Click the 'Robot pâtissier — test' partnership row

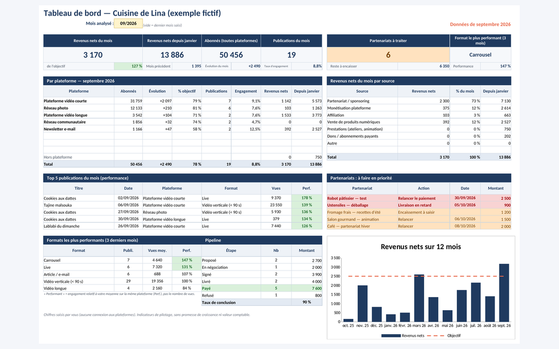tap(419, 198)
